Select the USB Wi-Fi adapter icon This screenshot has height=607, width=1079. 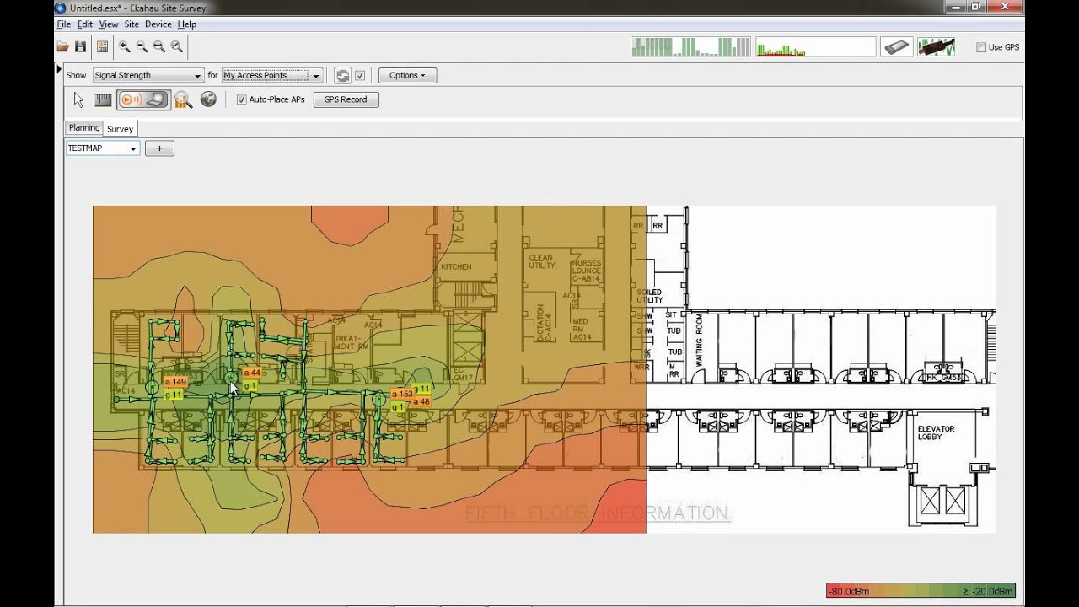(937, 47)
